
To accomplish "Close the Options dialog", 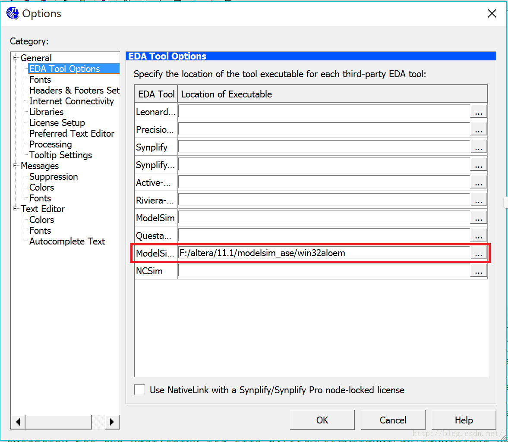I will tap(492, 13).
